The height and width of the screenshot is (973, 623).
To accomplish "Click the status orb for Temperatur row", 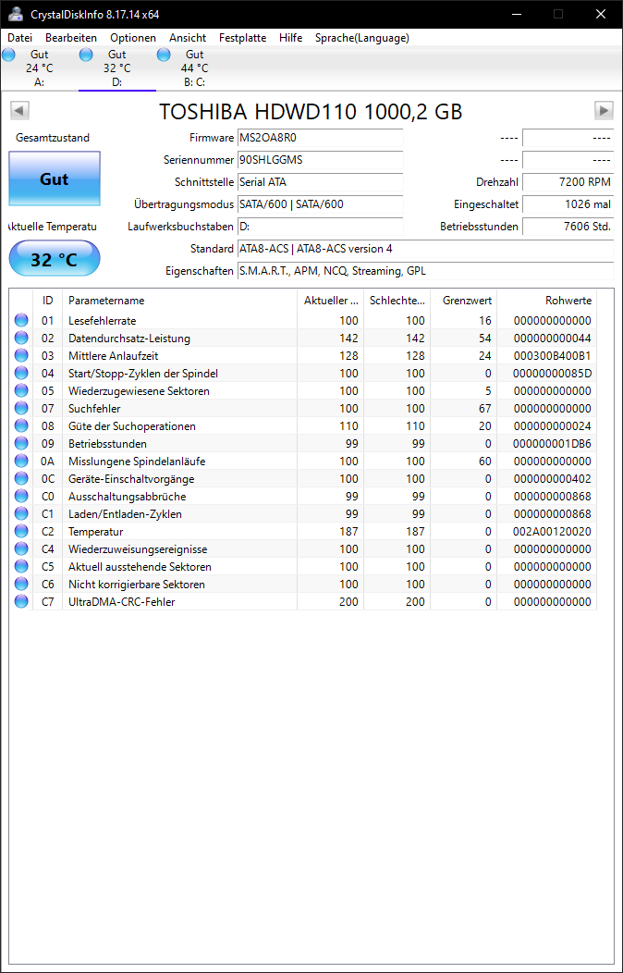I will click(x=21, y=531).
